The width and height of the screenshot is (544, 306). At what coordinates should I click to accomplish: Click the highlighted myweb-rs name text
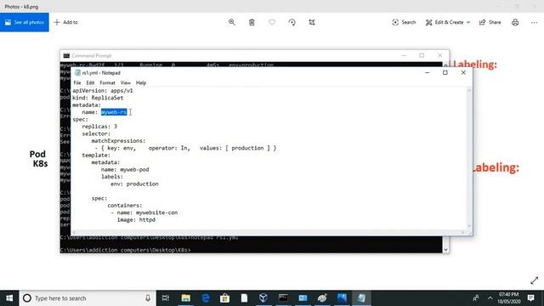[x=114, y=112]
